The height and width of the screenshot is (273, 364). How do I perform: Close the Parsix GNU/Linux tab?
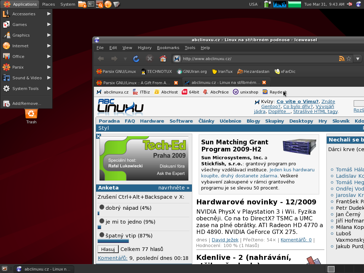[176, 82]
